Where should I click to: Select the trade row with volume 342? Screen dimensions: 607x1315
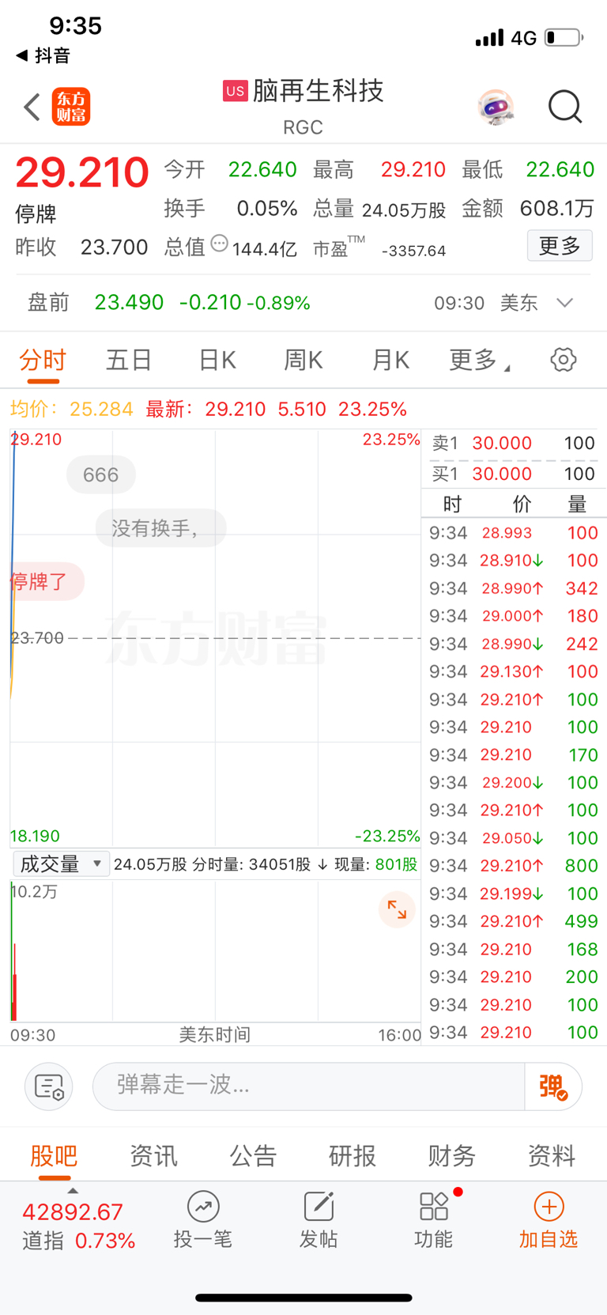coord(514,588)
